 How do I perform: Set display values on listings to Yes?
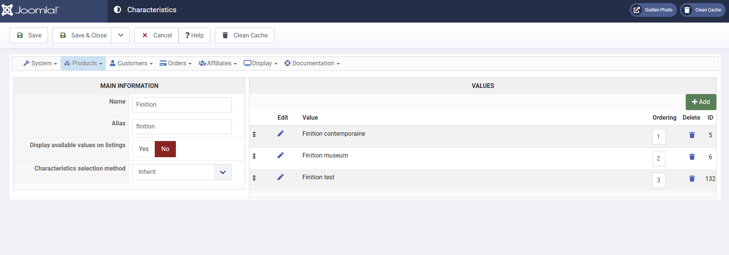point(144,149)
